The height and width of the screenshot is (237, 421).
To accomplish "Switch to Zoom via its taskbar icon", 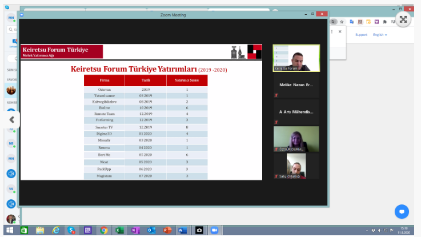I will [214, 230].
